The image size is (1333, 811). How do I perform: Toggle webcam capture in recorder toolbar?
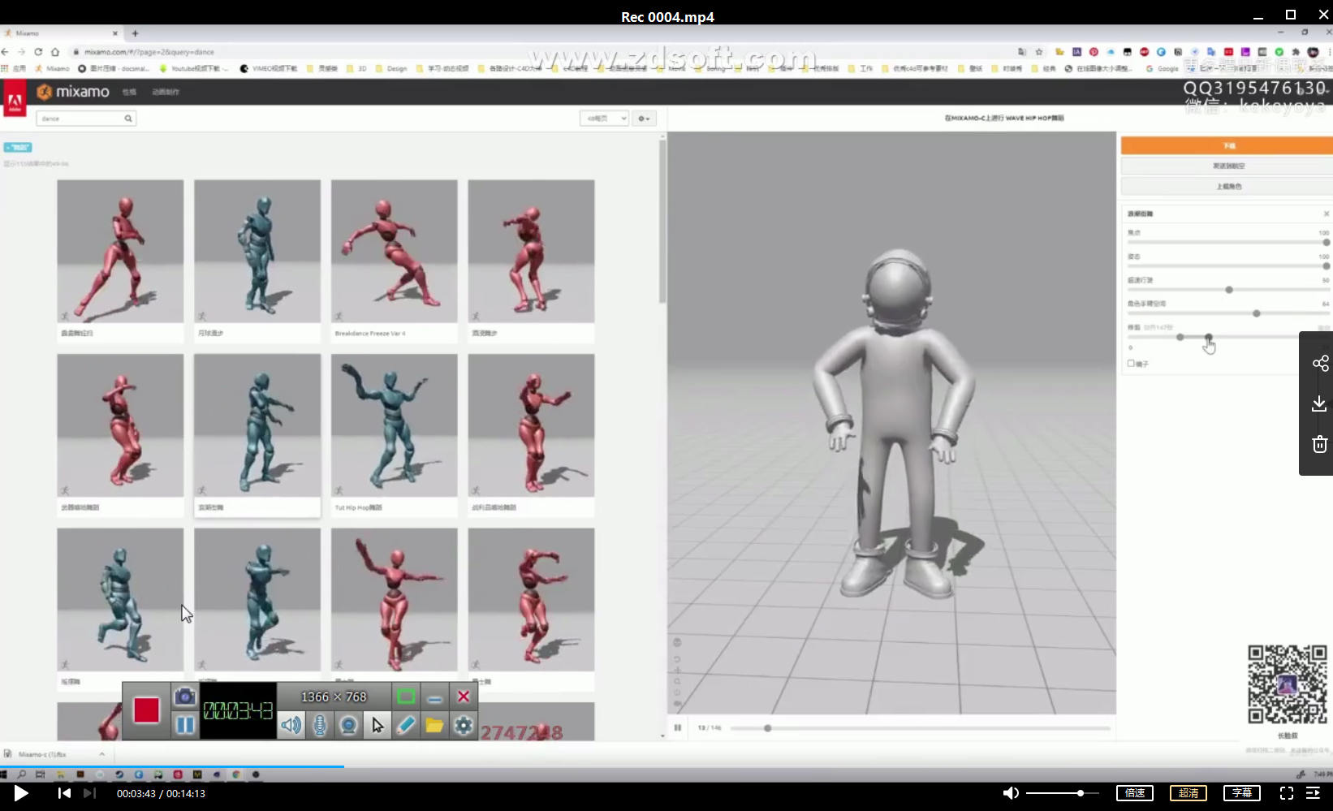coord(348,725)
